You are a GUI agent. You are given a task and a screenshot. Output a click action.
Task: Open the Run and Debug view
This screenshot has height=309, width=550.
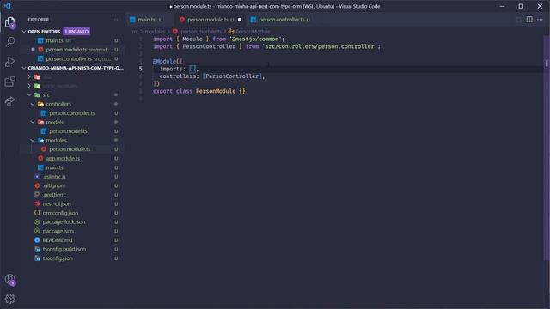coord(9,62)
